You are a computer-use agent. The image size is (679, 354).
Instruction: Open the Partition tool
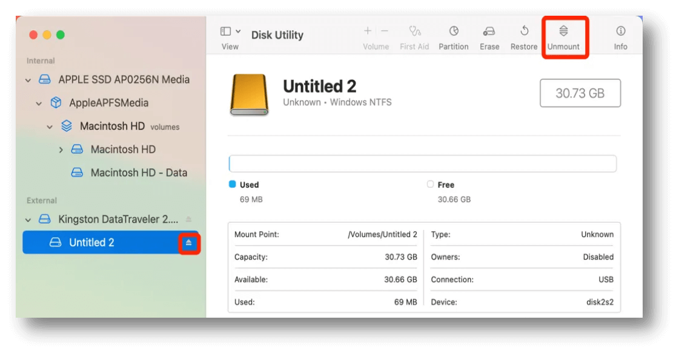tap(454, 31)
